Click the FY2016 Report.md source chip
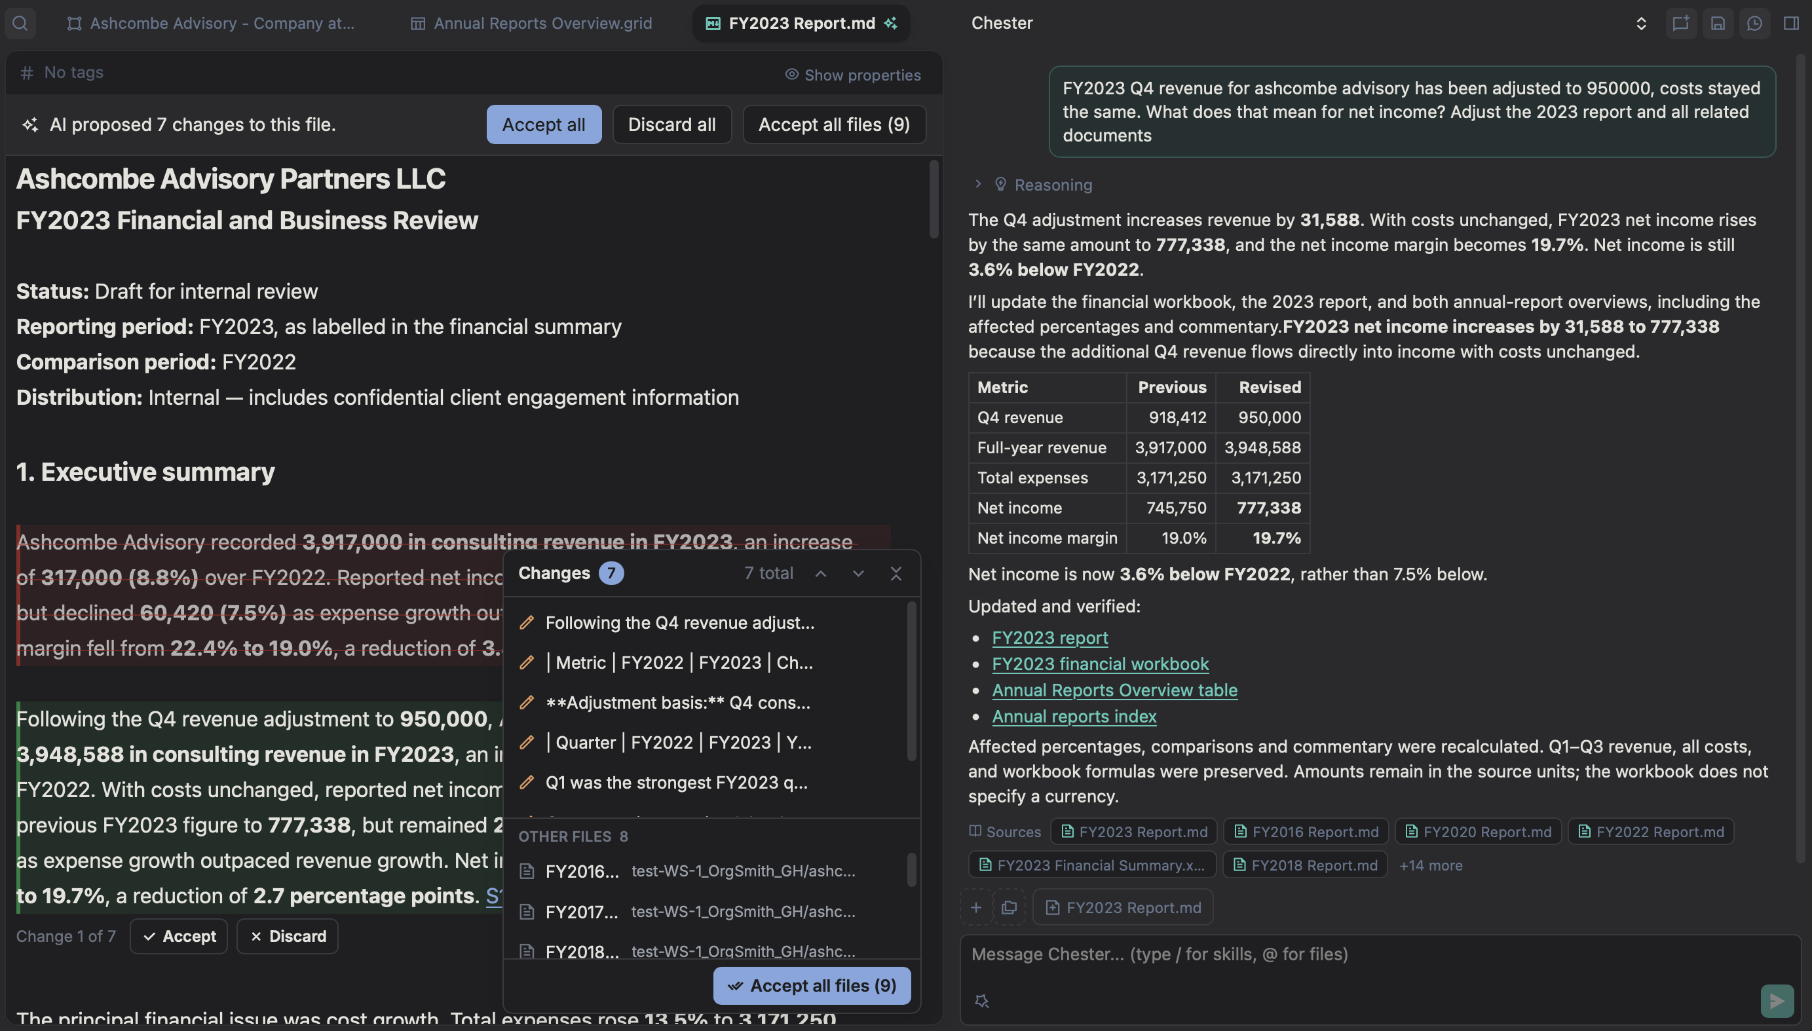This screenshot has height=1031, width=1812. point(1306,831)
